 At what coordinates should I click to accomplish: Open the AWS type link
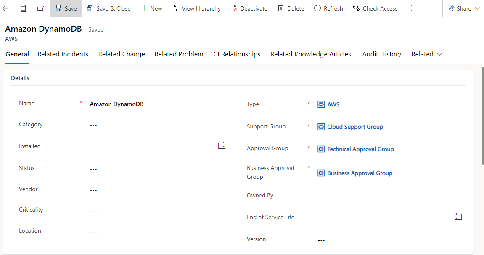pos(333,105)
